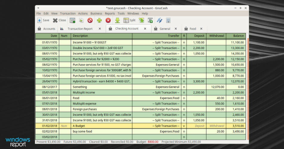This screenshot has height=149, width=284.
Task: Click the blue Transfer toolbar icon
Action: coord(159,20)
